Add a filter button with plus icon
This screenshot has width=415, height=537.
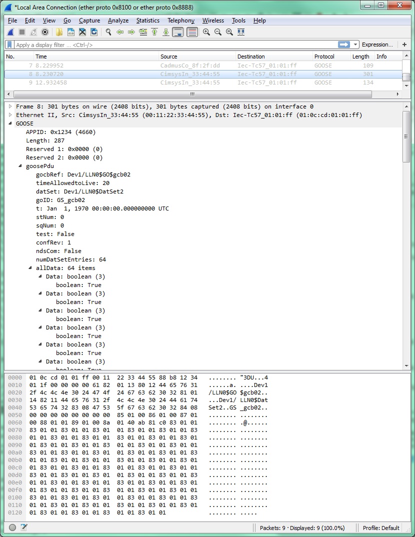click(x=404, y=44)
